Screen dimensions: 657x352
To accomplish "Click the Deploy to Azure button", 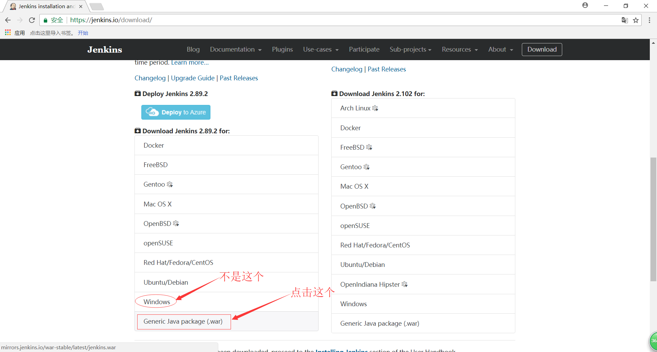I will 176,112.
